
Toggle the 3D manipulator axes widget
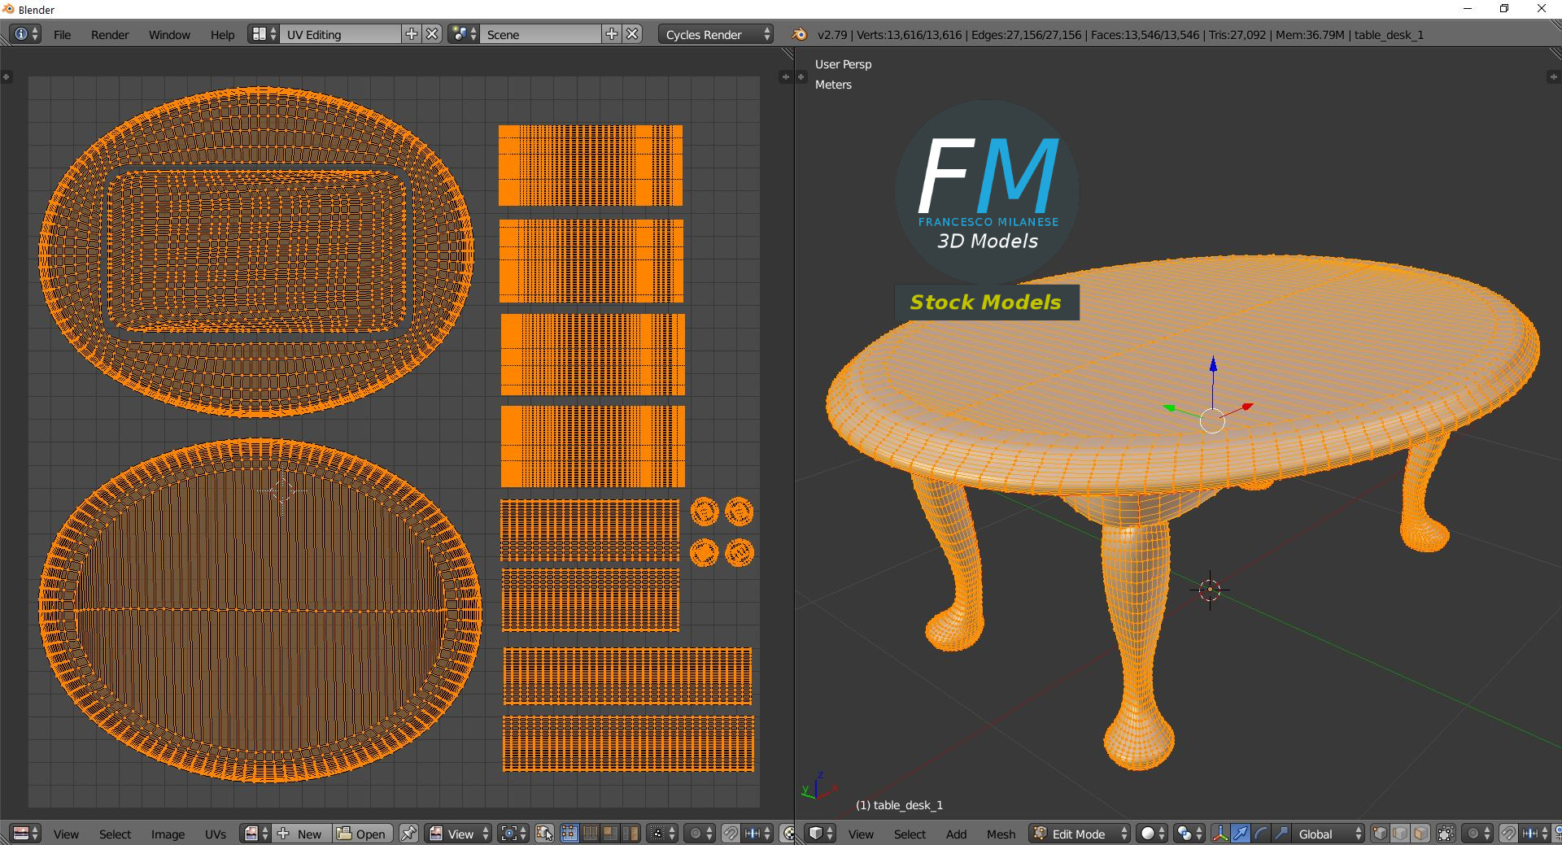[1219, 834]
